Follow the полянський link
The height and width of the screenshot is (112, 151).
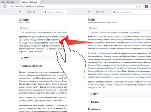[x=131, y=53]
